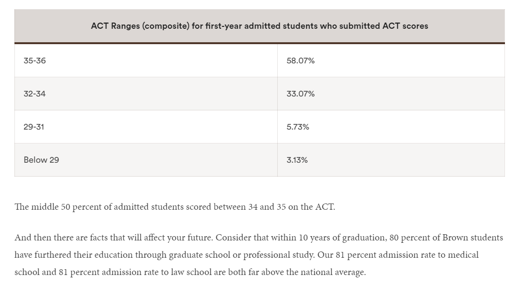Select the 33.07% percentage cell

300,94
